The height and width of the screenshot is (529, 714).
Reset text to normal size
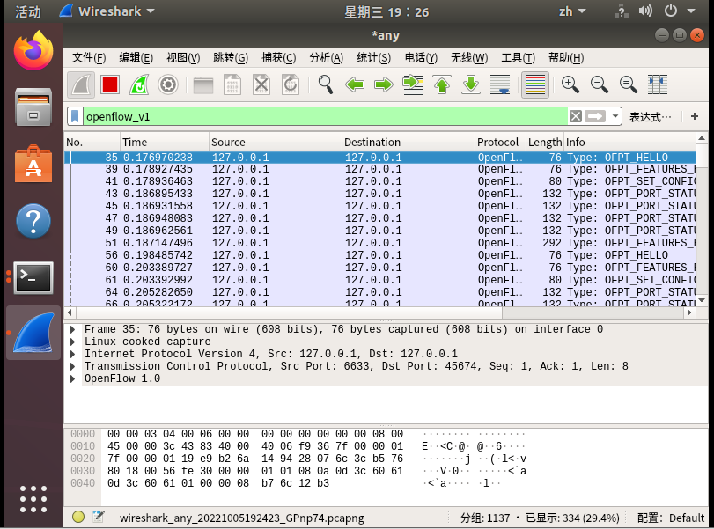629,84
